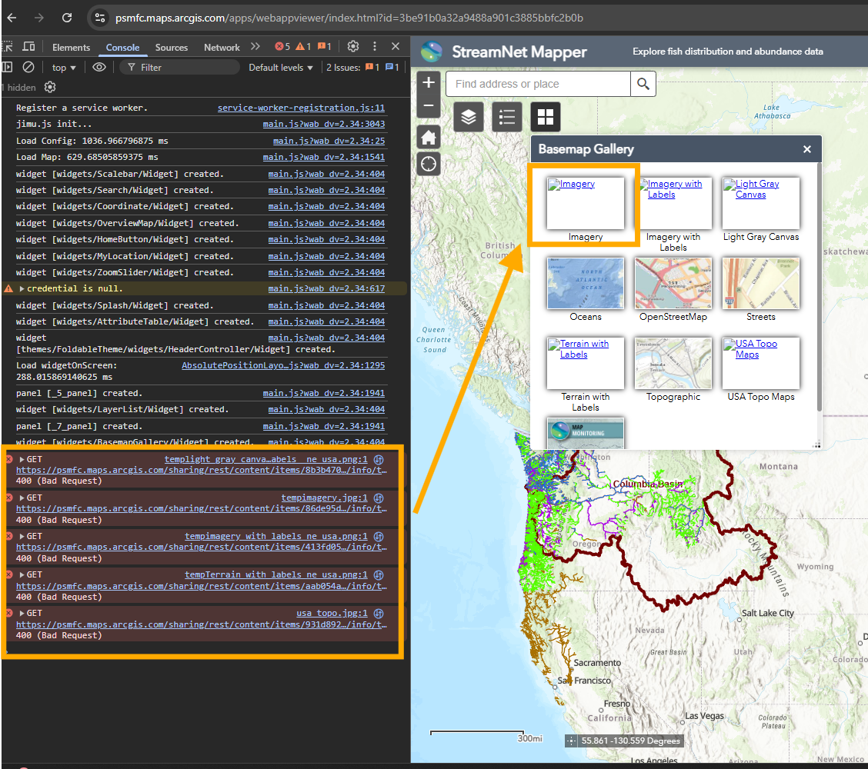The image size is (868, 769).
Task: Expand the tempimagery.jpg GET error
Action: [x=22, y=498]
